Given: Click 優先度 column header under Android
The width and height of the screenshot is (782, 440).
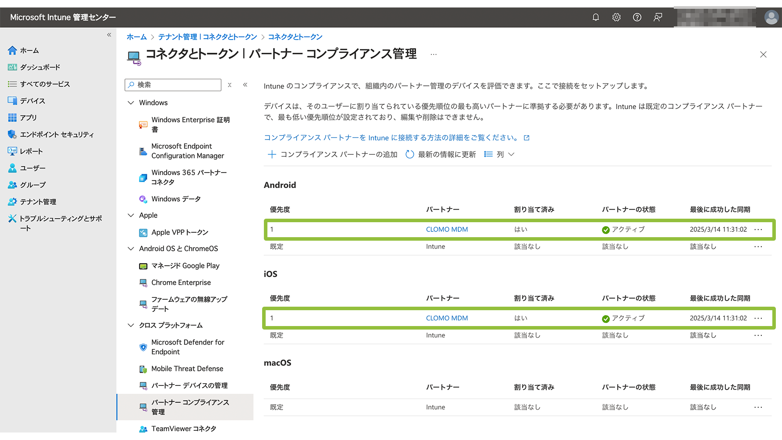Looking at the screenshot, I should pos(280,209).
